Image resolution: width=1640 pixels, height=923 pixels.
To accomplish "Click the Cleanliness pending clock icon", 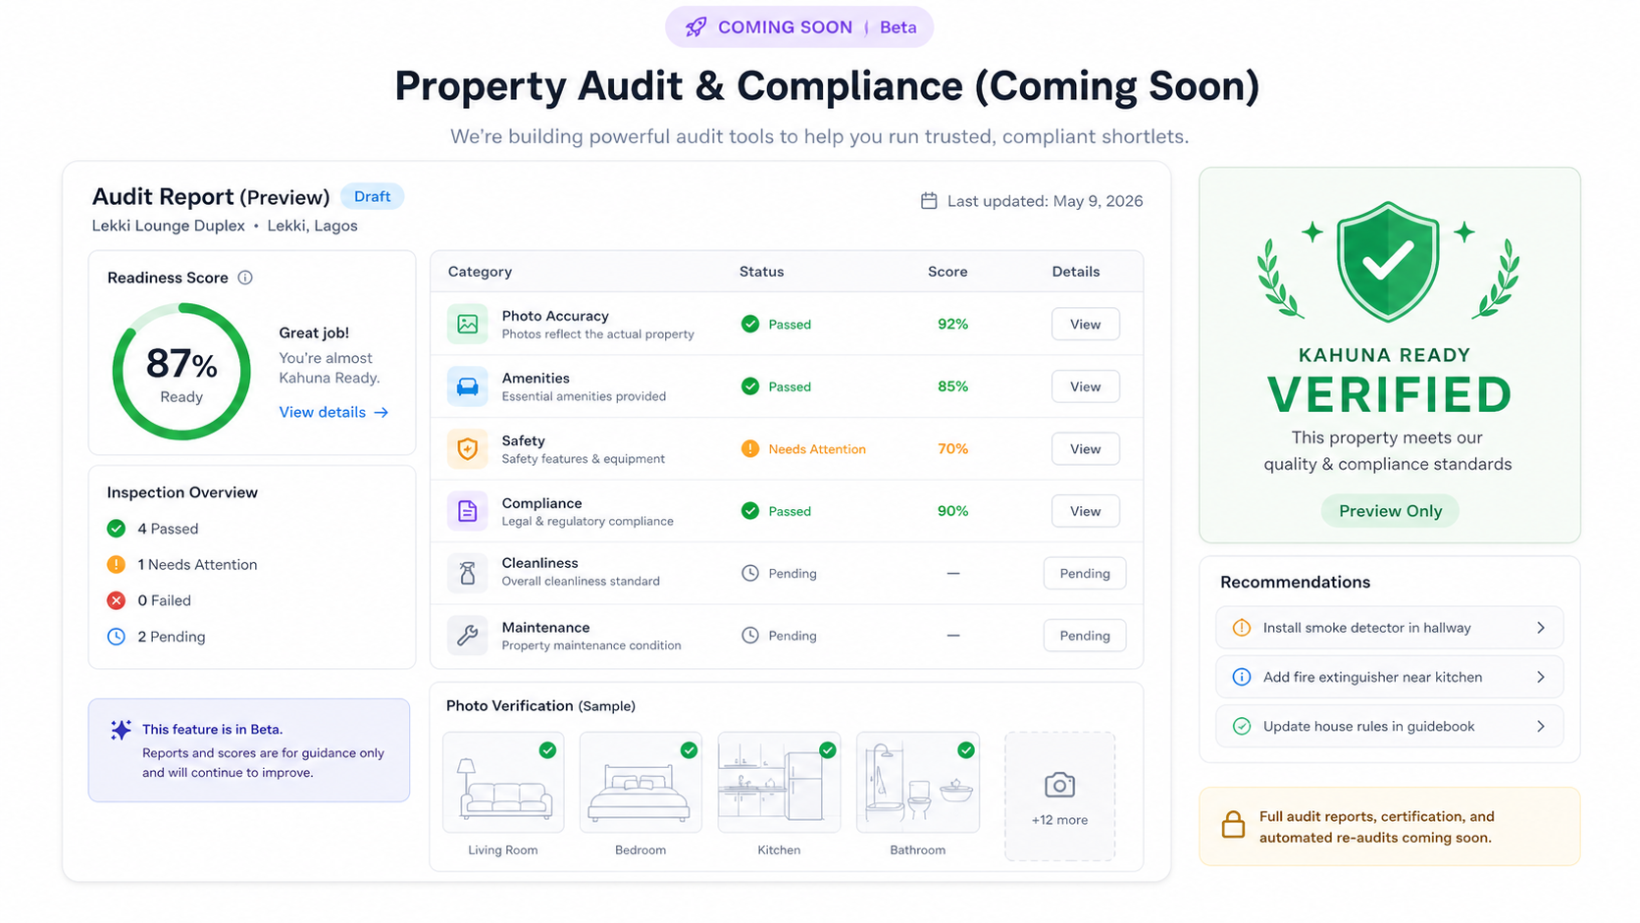I will pos(750,574).
